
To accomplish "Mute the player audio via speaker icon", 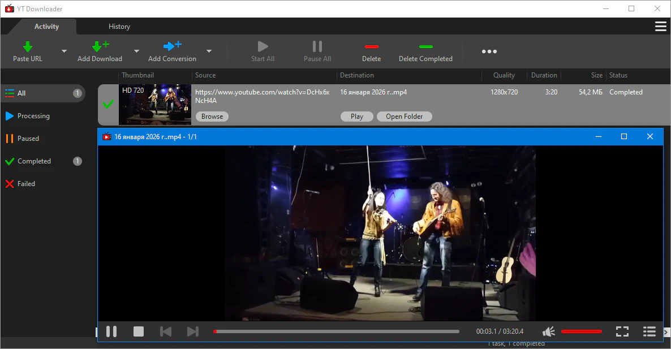I will click(548, 331).
